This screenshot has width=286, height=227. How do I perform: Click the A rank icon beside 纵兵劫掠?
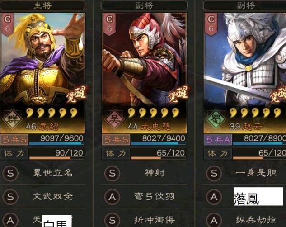click(x=214, y=220)
